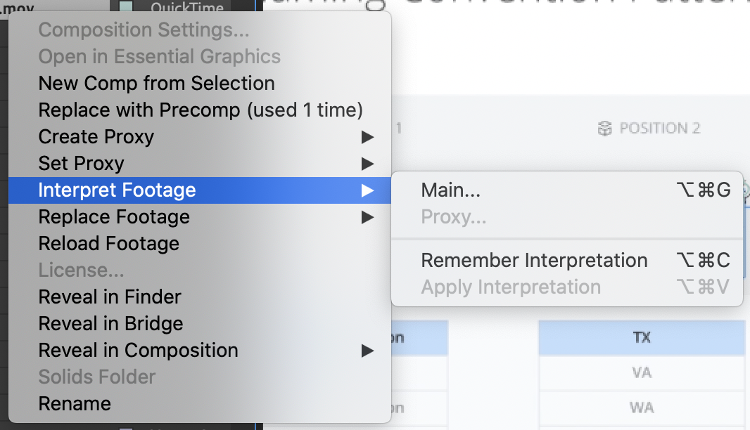Viewport: 750px width, 430px height.
Task: Choose Reveal in Finder
Action: [110, 297]
